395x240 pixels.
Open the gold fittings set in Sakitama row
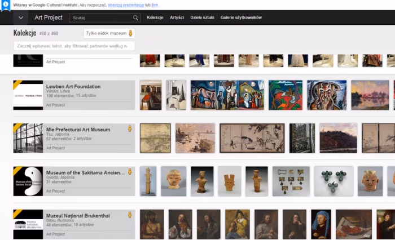tap(291, 181)
